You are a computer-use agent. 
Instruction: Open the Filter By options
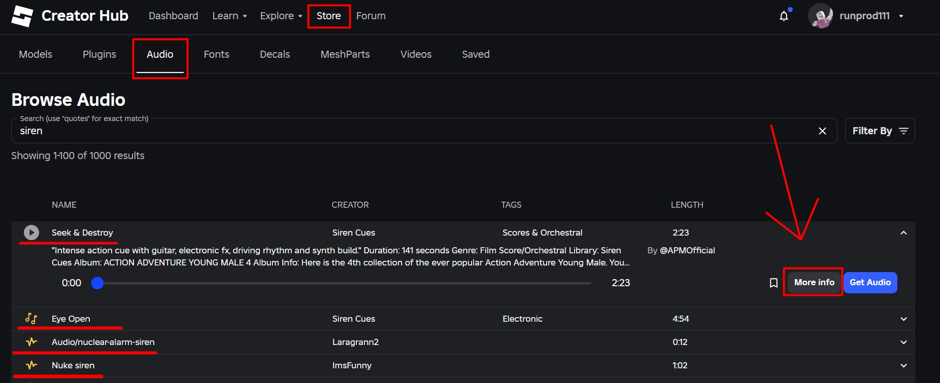(x=880, y=131)
